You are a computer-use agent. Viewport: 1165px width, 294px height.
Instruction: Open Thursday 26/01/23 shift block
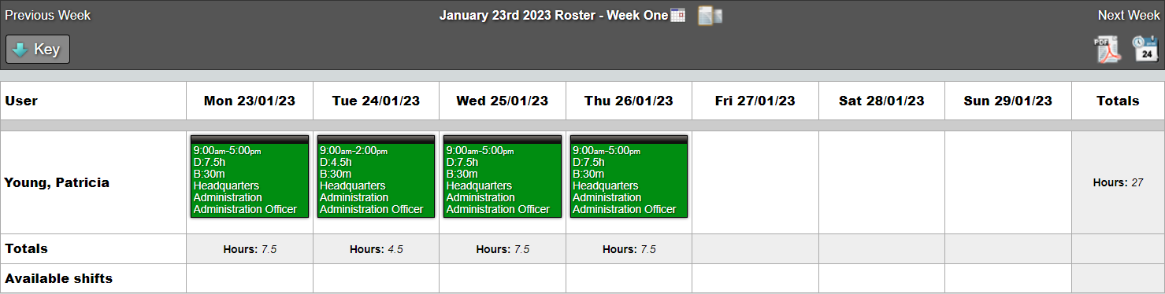pyautogui.click(x=629, y=176)
